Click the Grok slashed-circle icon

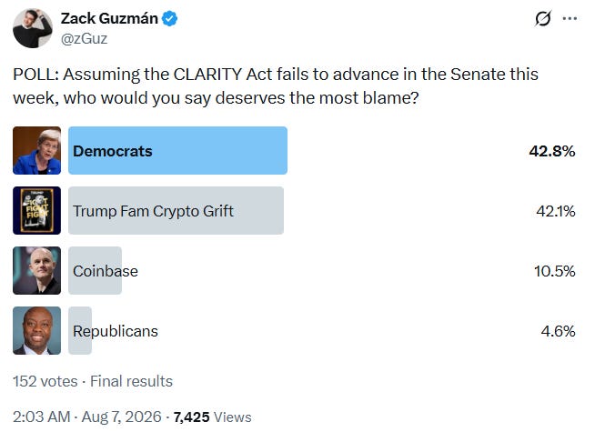[x=543, y=18]
